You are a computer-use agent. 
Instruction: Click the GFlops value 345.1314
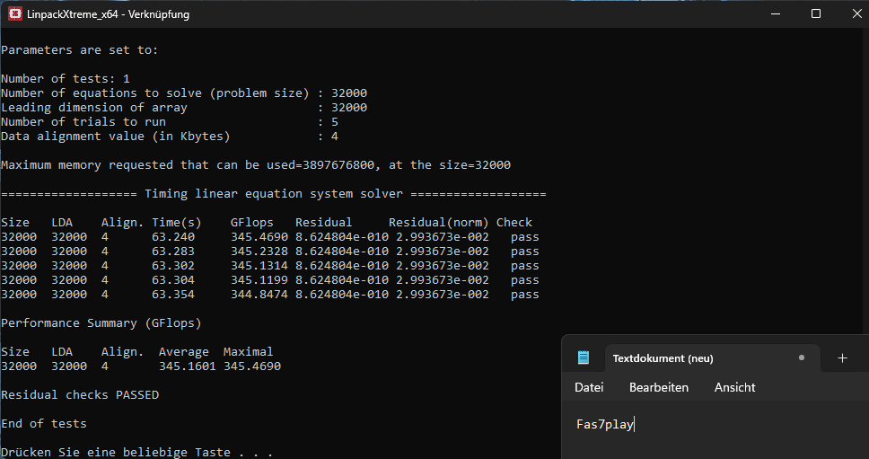pyautogui.click(x=259, y=266)
